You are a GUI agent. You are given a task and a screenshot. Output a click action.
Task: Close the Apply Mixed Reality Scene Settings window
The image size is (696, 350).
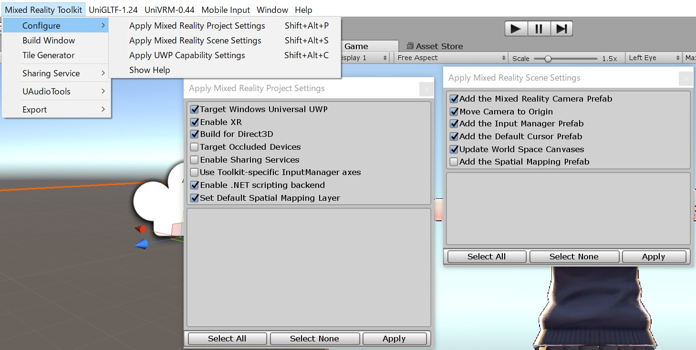(686, 79)
